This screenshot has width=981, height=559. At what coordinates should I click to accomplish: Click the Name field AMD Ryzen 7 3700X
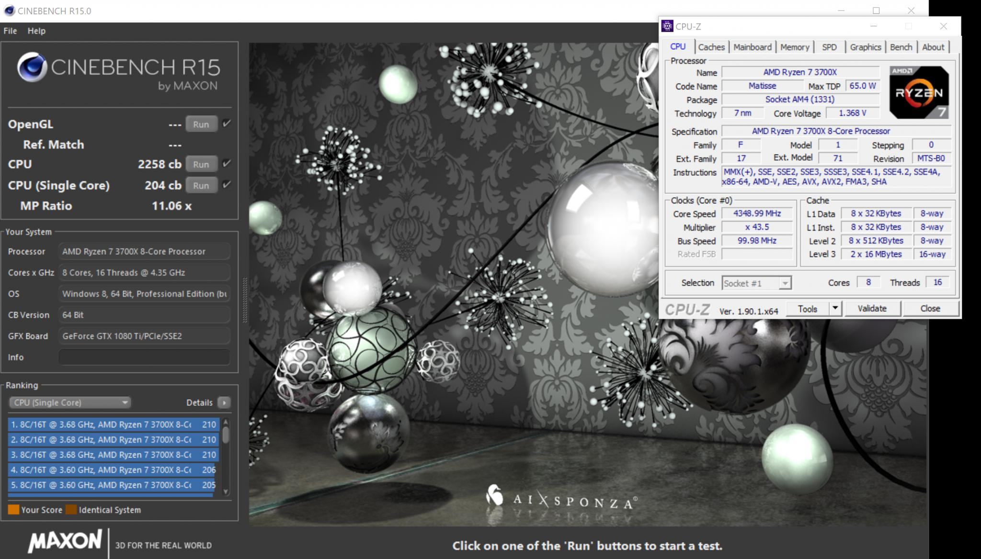pos(800,72)
